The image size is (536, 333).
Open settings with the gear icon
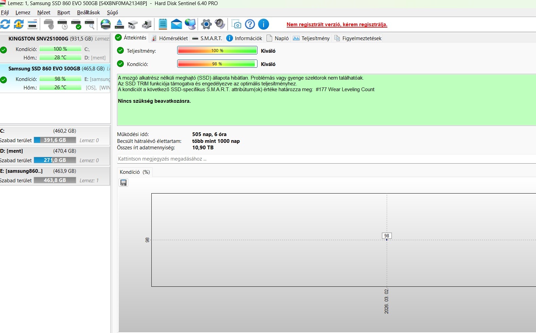pos(206,24)
